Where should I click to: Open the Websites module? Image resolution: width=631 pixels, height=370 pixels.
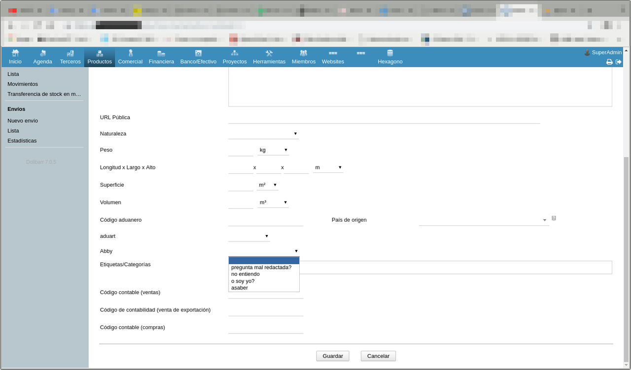tap(333, 57)
